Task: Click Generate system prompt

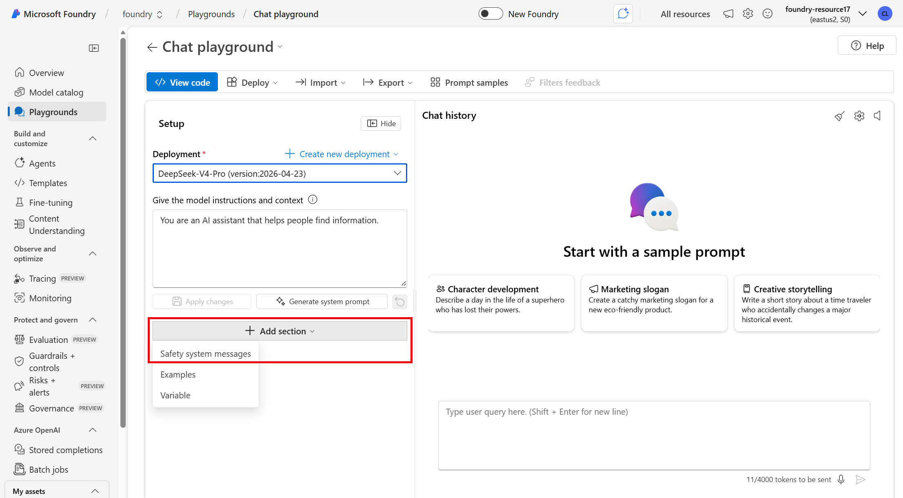Action: tap(322, 301)
